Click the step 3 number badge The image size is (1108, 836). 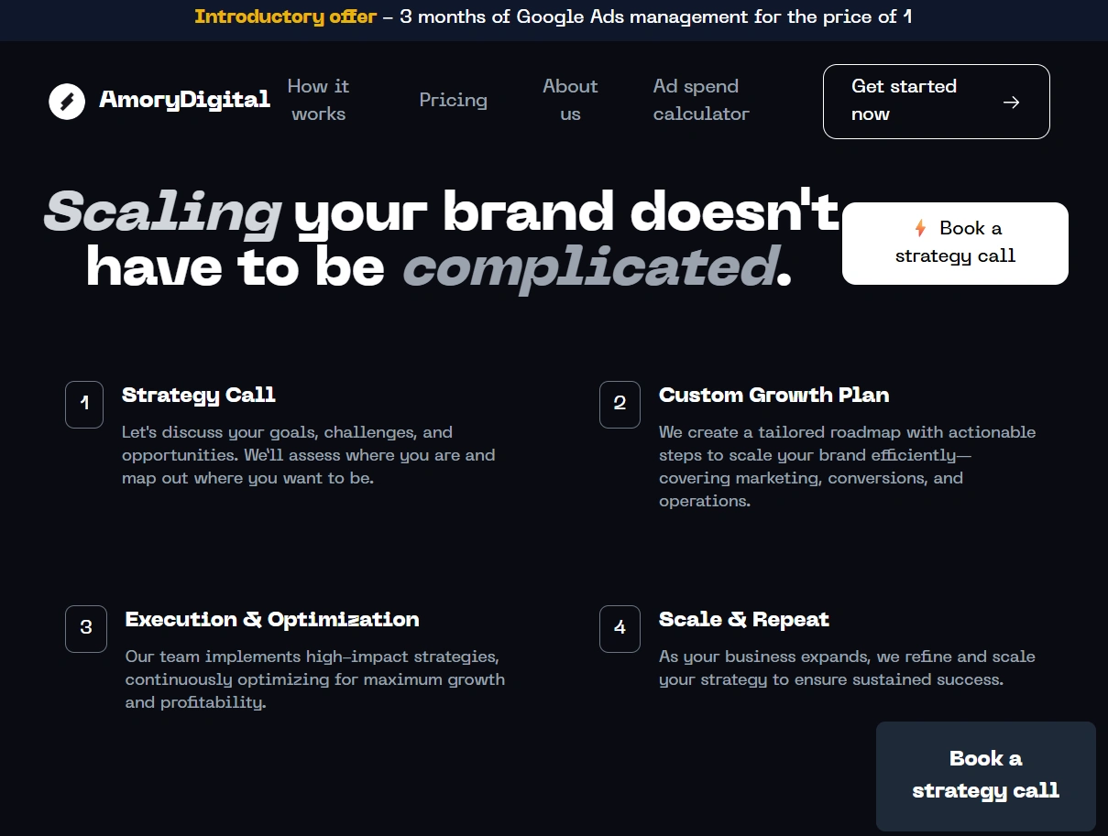tap(86, 628)
